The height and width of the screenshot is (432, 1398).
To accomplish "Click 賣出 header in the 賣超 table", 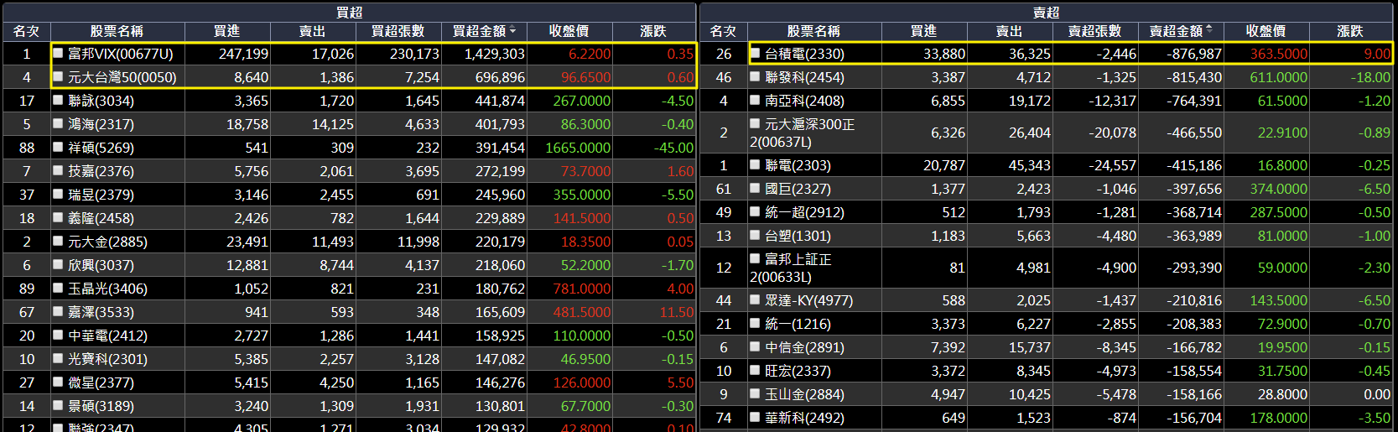I will (1009, 31).
